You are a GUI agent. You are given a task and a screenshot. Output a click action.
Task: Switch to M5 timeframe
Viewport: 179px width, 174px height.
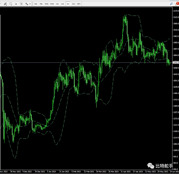(41, 4)
